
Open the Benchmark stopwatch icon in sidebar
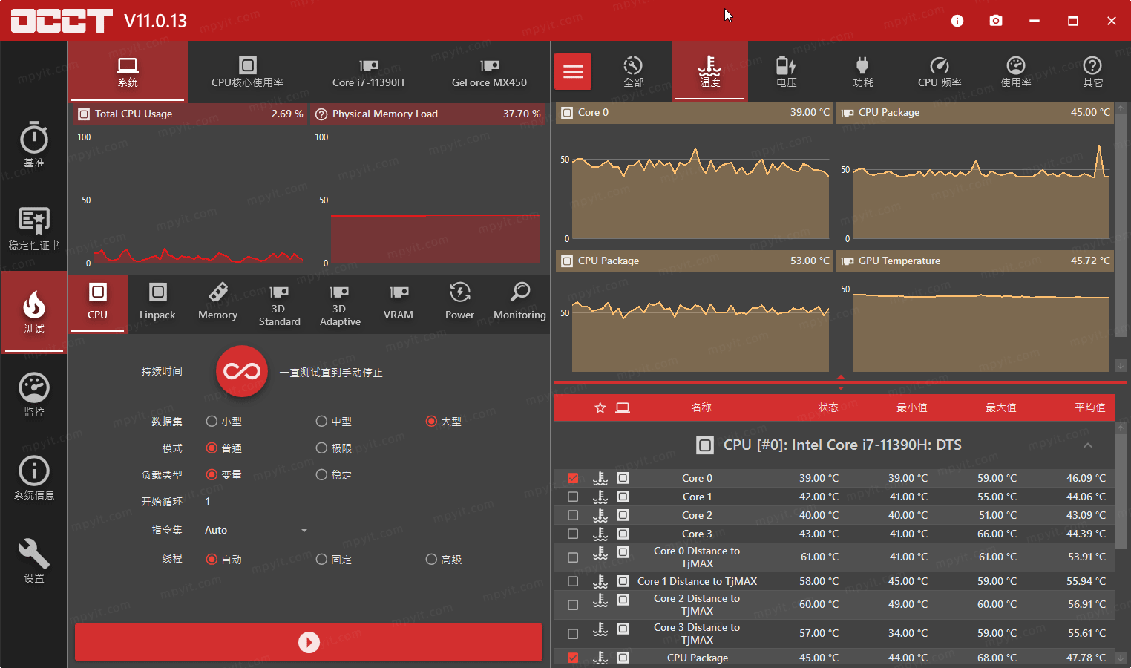click(34, 143)
